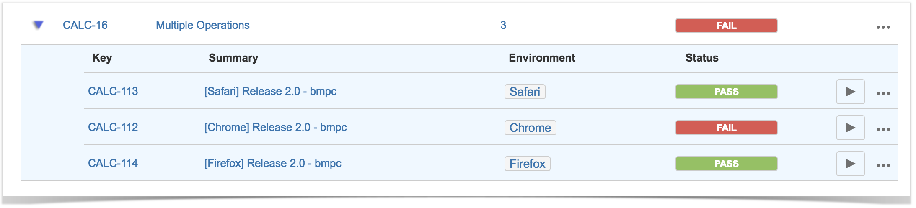Screen dimensions: 916x208
Task: Run the Chrome test execution play button
Action: pyautogui.click(x=850, y=128)
